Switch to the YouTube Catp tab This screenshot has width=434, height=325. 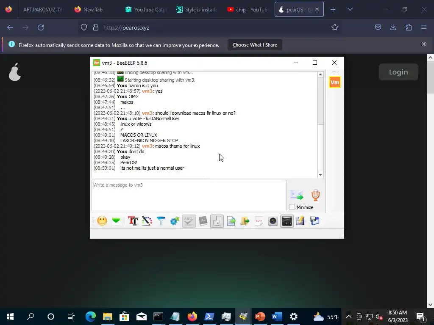146,9
